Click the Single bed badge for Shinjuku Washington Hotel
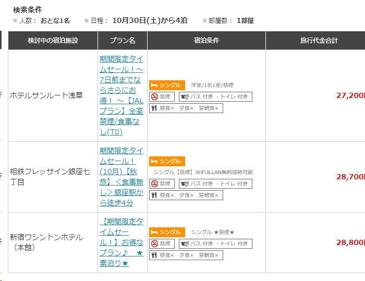Image resolution: width=365 pixels, height=281 pixels. click(x=167, y=232)
